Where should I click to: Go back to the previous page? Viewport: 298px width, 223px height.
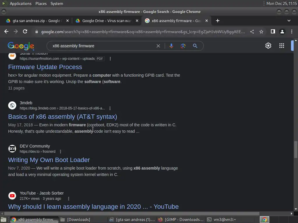[6, 31]
